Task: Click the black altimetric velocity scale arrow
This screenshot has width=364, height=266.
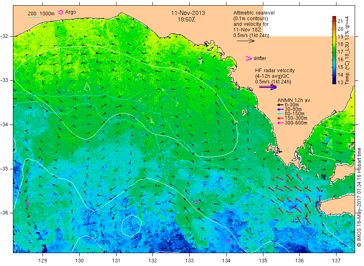Action: 245,41
